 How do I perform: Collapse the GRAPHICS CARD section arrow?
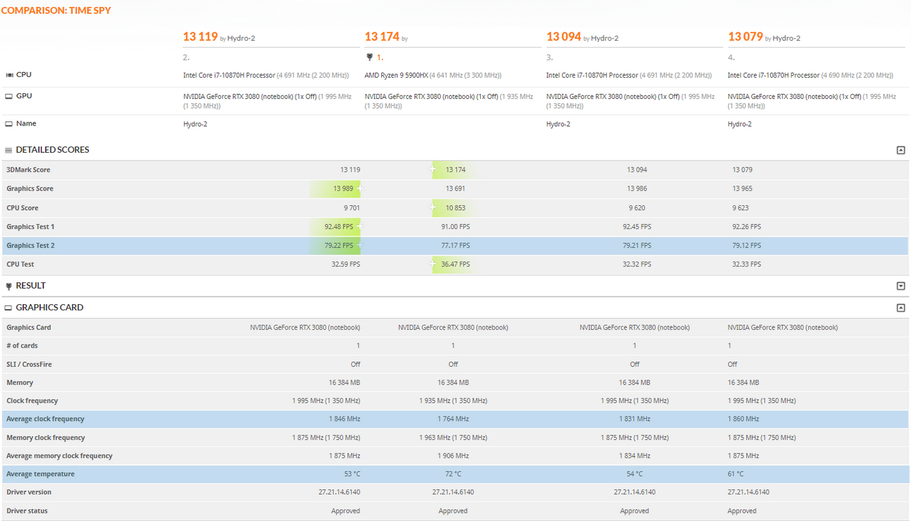[x=901, y=308]
